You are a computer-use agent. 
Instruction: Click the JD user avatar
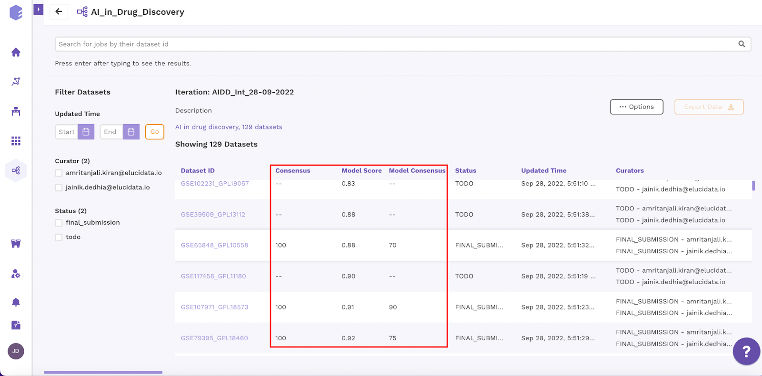pos(16,351)
